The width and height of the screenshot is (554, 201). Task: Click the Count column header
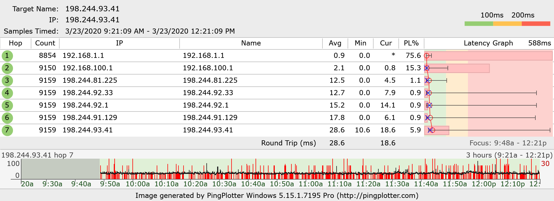click(45, 43)
